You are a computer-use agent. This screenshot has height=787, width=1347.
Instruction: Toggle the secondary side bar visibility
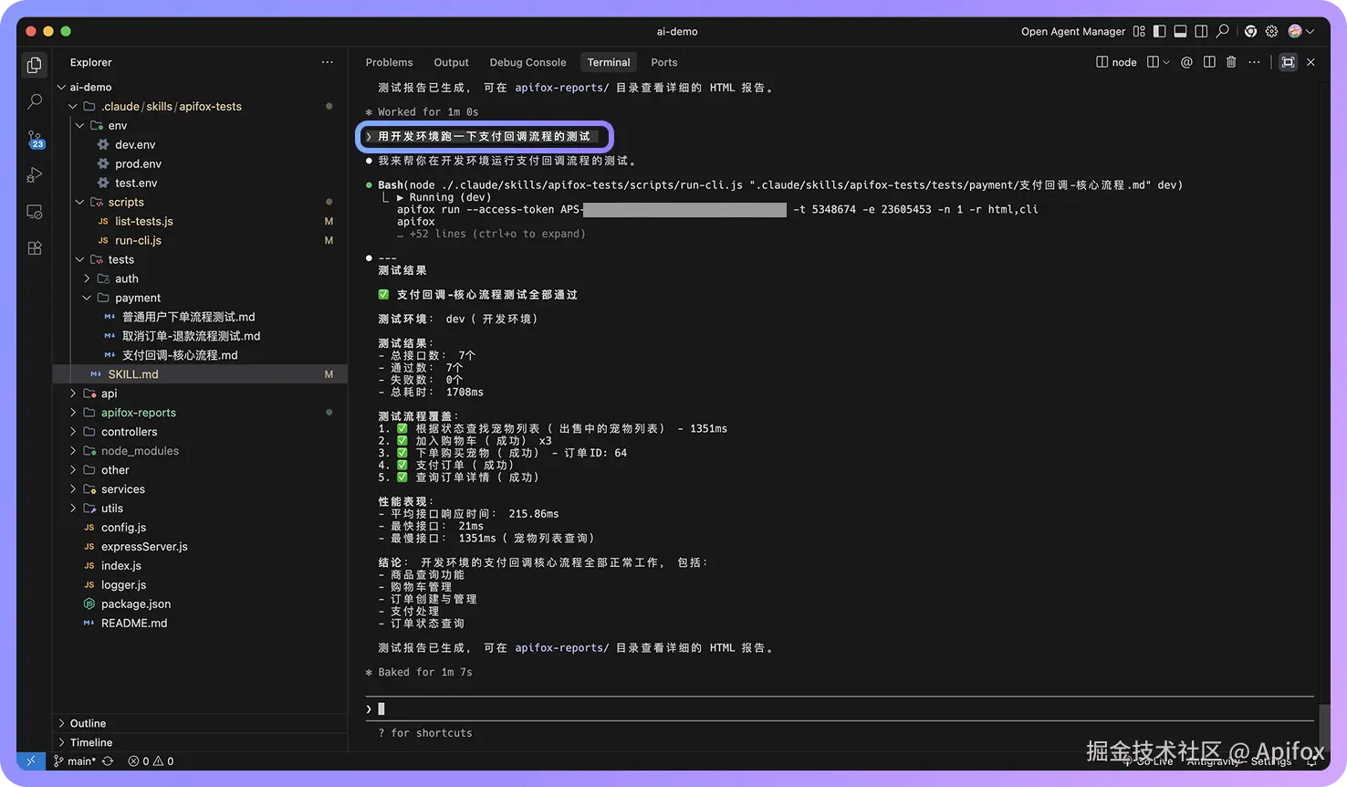tap(1201, 31)
